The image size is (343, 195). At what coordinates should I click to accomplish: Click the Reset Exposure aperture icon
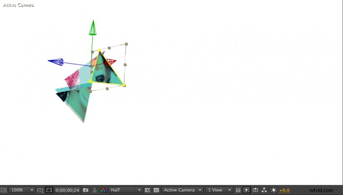pos(273,190)
